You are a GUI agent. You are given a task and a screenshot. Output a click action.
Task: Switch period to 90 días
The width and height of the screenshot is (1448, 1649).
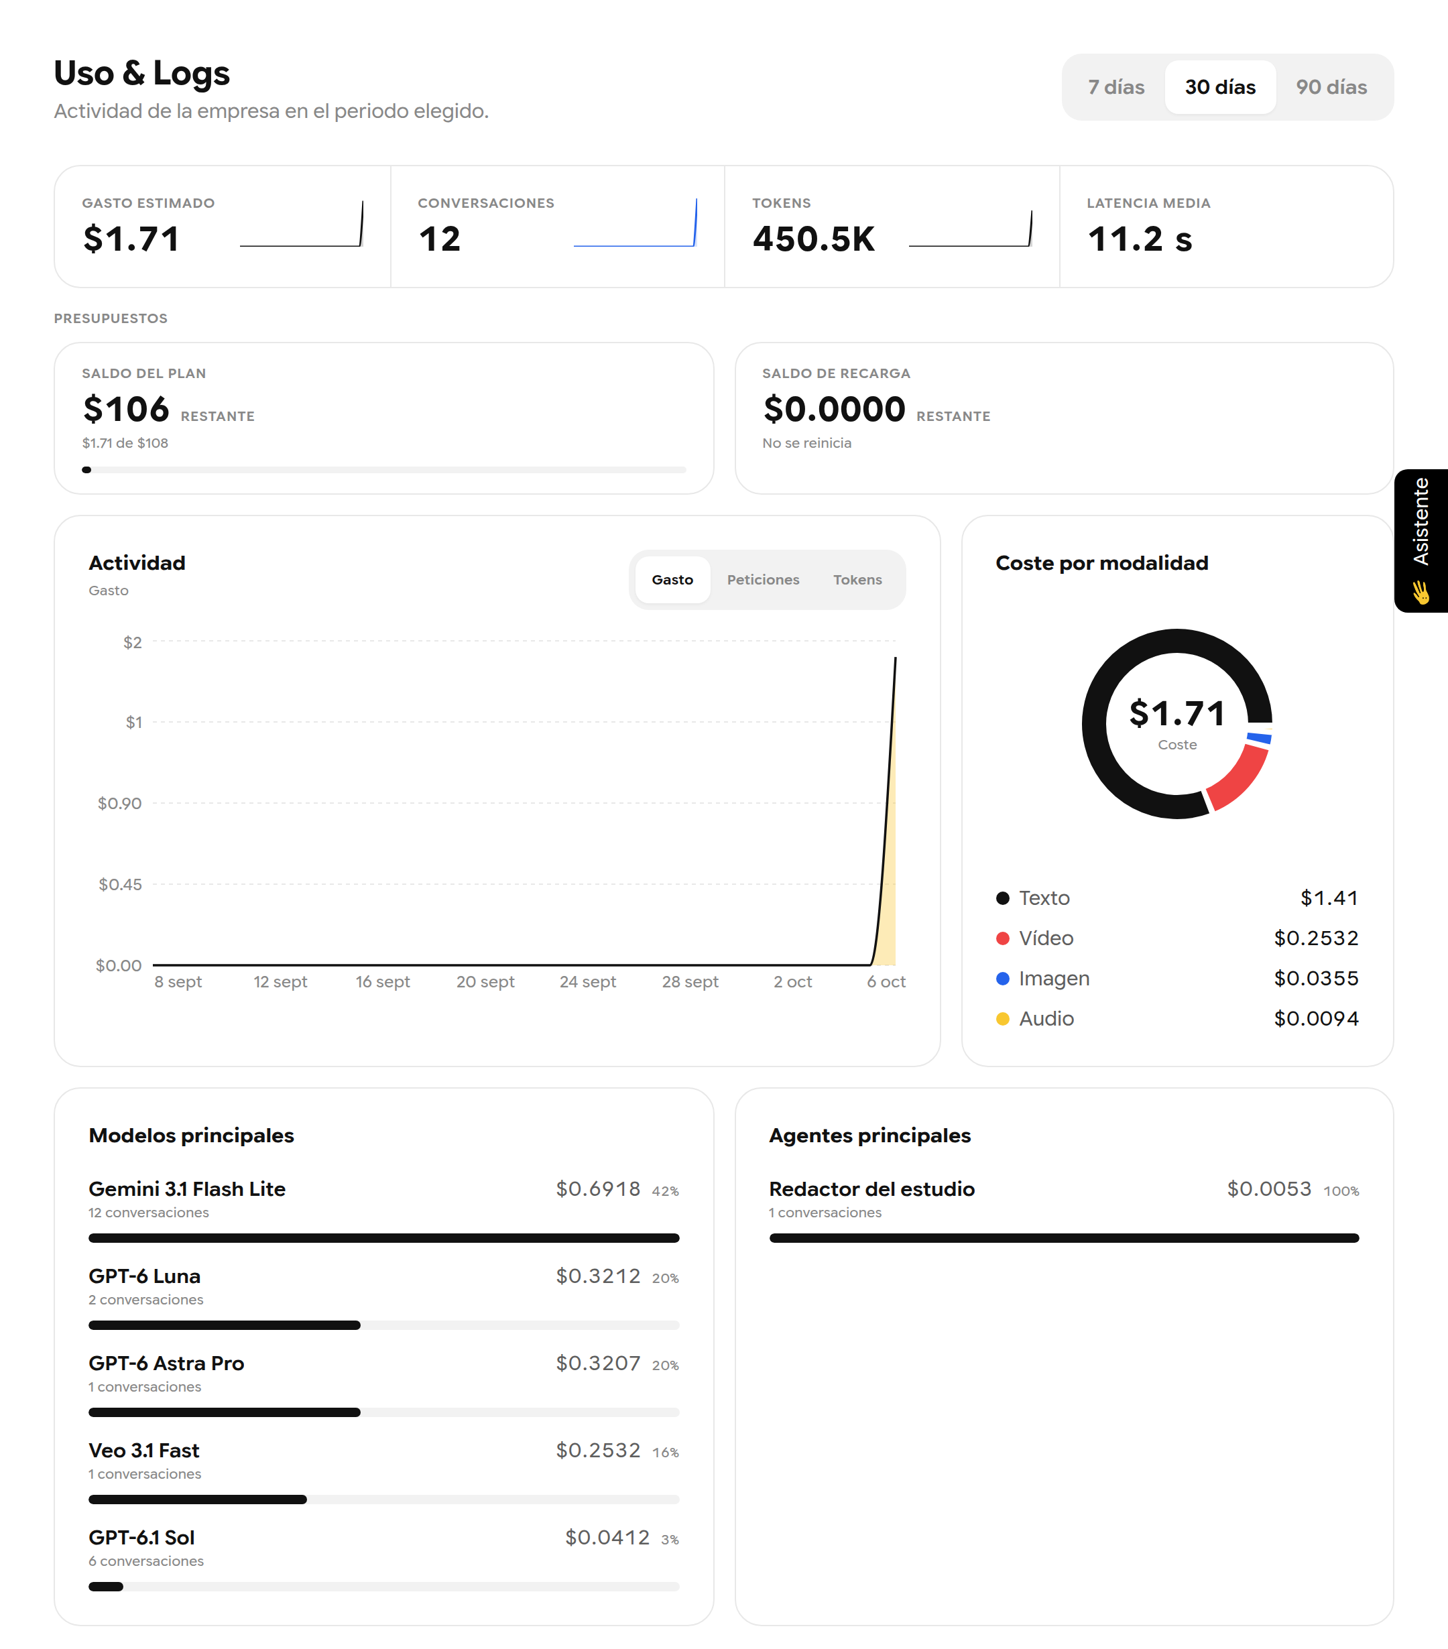1331,87
